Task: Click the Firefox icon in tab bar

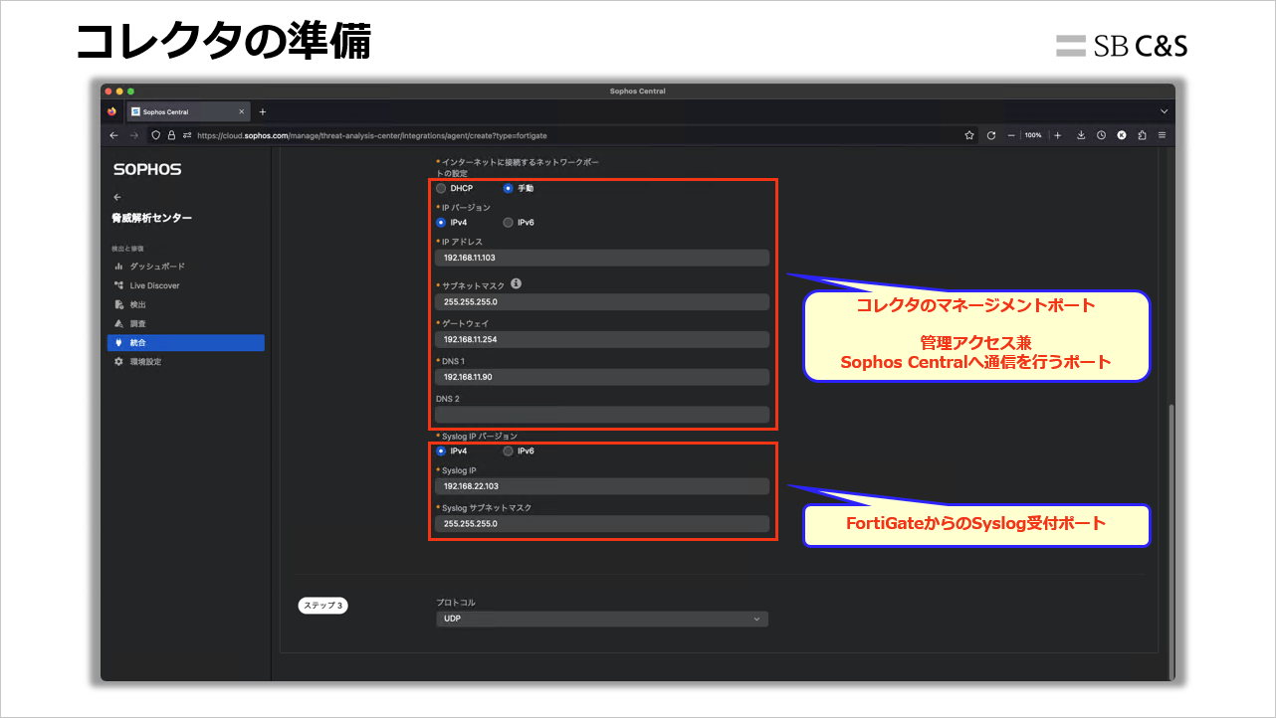Action: point(112,111)
